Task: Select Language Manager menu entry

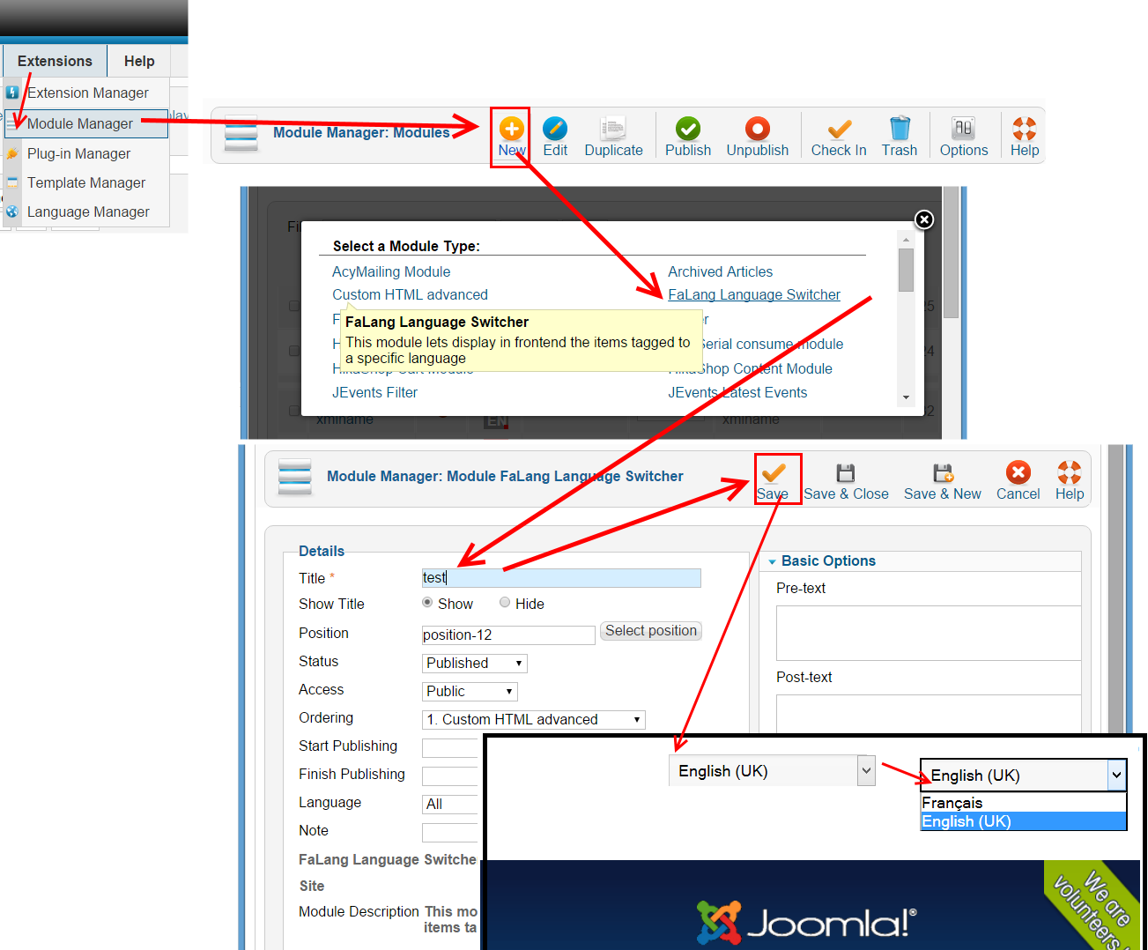Action: 88,212
